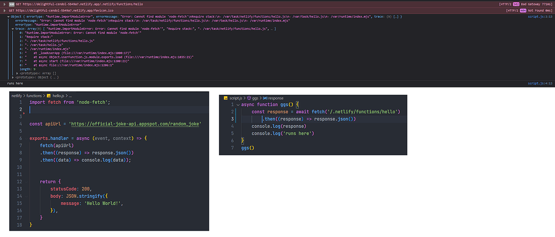Click line number 12 in hello.js gutter

click(x=20, y=182)
